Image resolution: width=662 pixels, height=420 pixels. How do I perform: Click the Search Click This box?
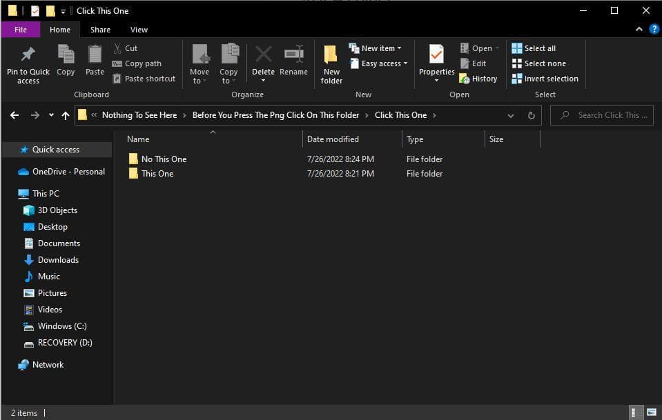coord(602,115)
